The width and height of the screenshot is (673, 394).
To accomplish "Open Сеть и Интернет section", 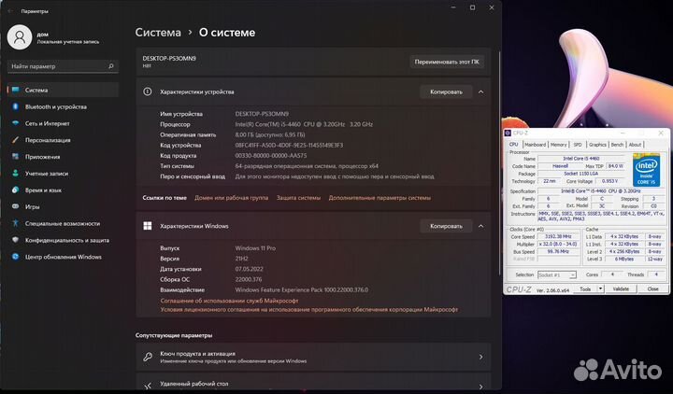I will pos(47,123).
